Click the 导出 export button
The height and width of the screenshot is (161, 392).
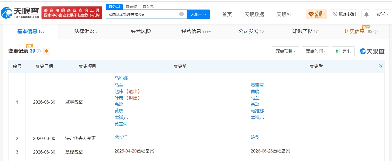click(343, 51)
